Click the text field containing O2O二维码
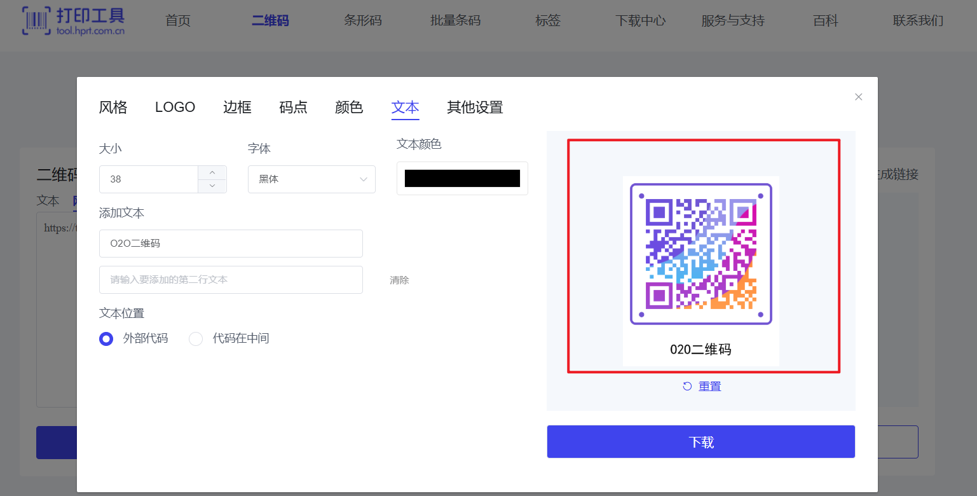This screenshot has width=977, height=496. click(231, 244)
